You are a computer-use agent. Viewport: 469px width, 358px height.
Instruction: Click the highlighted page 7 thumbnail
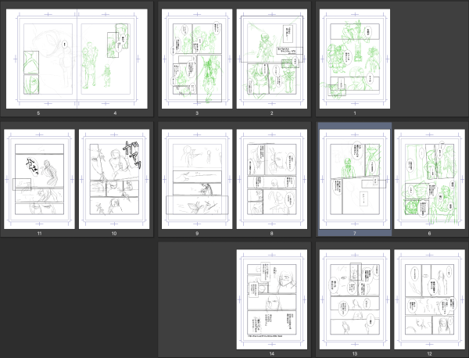pyautogui.click(x=355, y=179)
